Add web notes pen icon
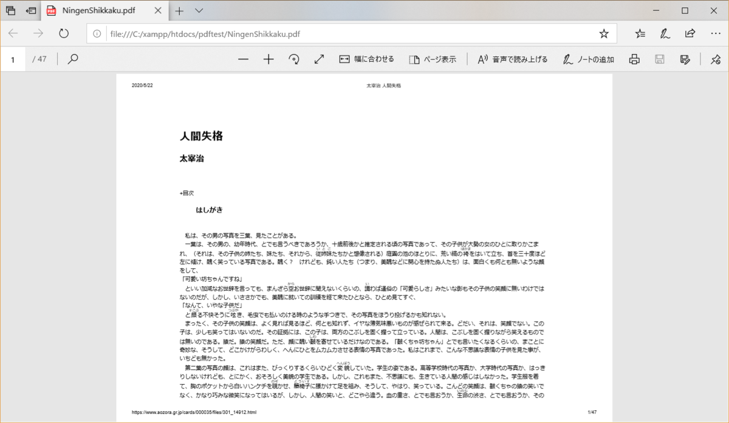729x423 pixels. 665,34
